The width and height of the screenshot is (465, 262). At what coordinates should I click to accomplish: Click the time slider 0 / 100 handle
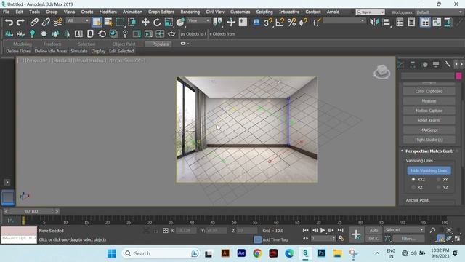[x=31, y=211]
